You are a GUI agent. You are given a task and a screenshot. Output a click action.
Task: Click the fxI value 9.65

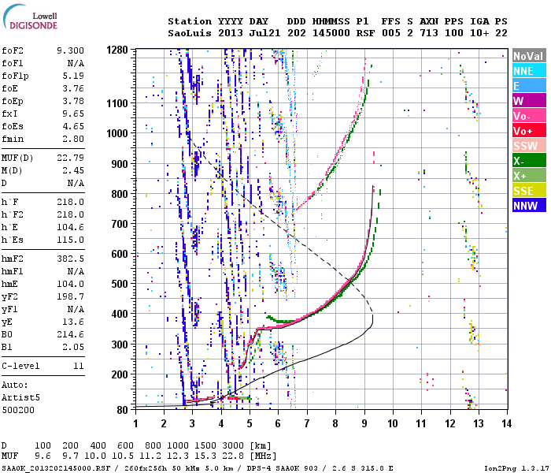(73, 114)
